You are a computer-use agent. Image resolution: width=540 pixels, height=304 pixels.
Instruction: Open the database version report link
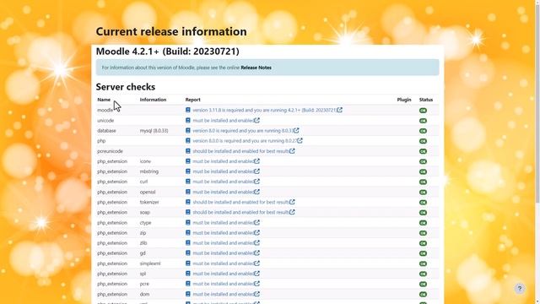coord(243,131)
